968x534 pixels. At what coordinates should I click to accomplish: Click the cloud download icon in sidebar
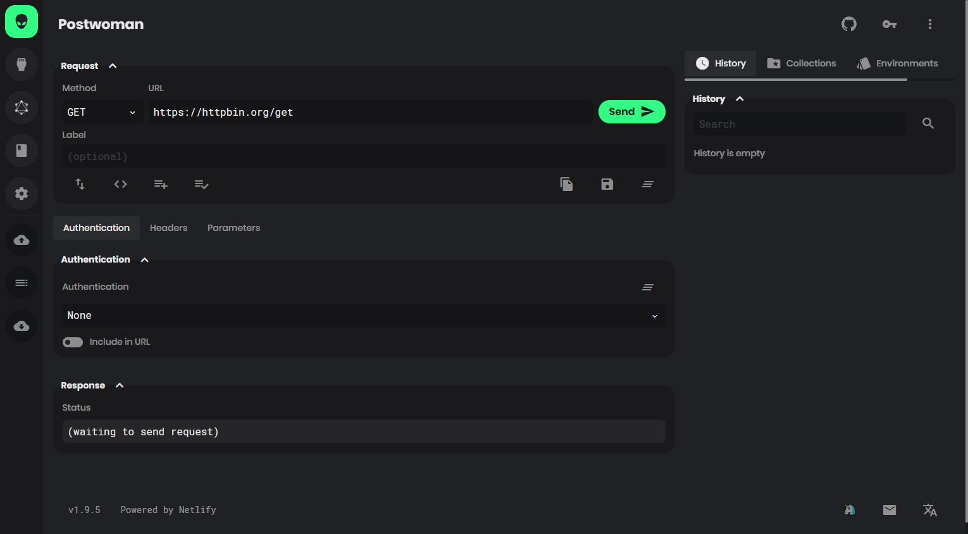22,326
